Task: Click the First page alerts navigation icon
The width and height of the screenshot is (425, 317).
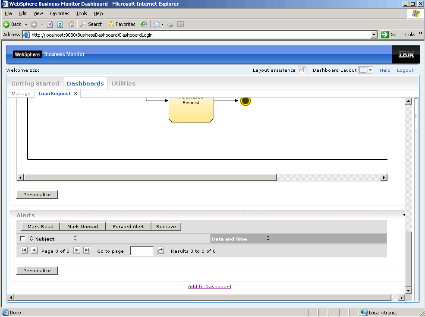Action: [x=24, y=250]
